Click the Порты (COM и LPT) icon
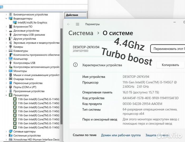Screen dimensions: 185x142 [x=11, y=87]
